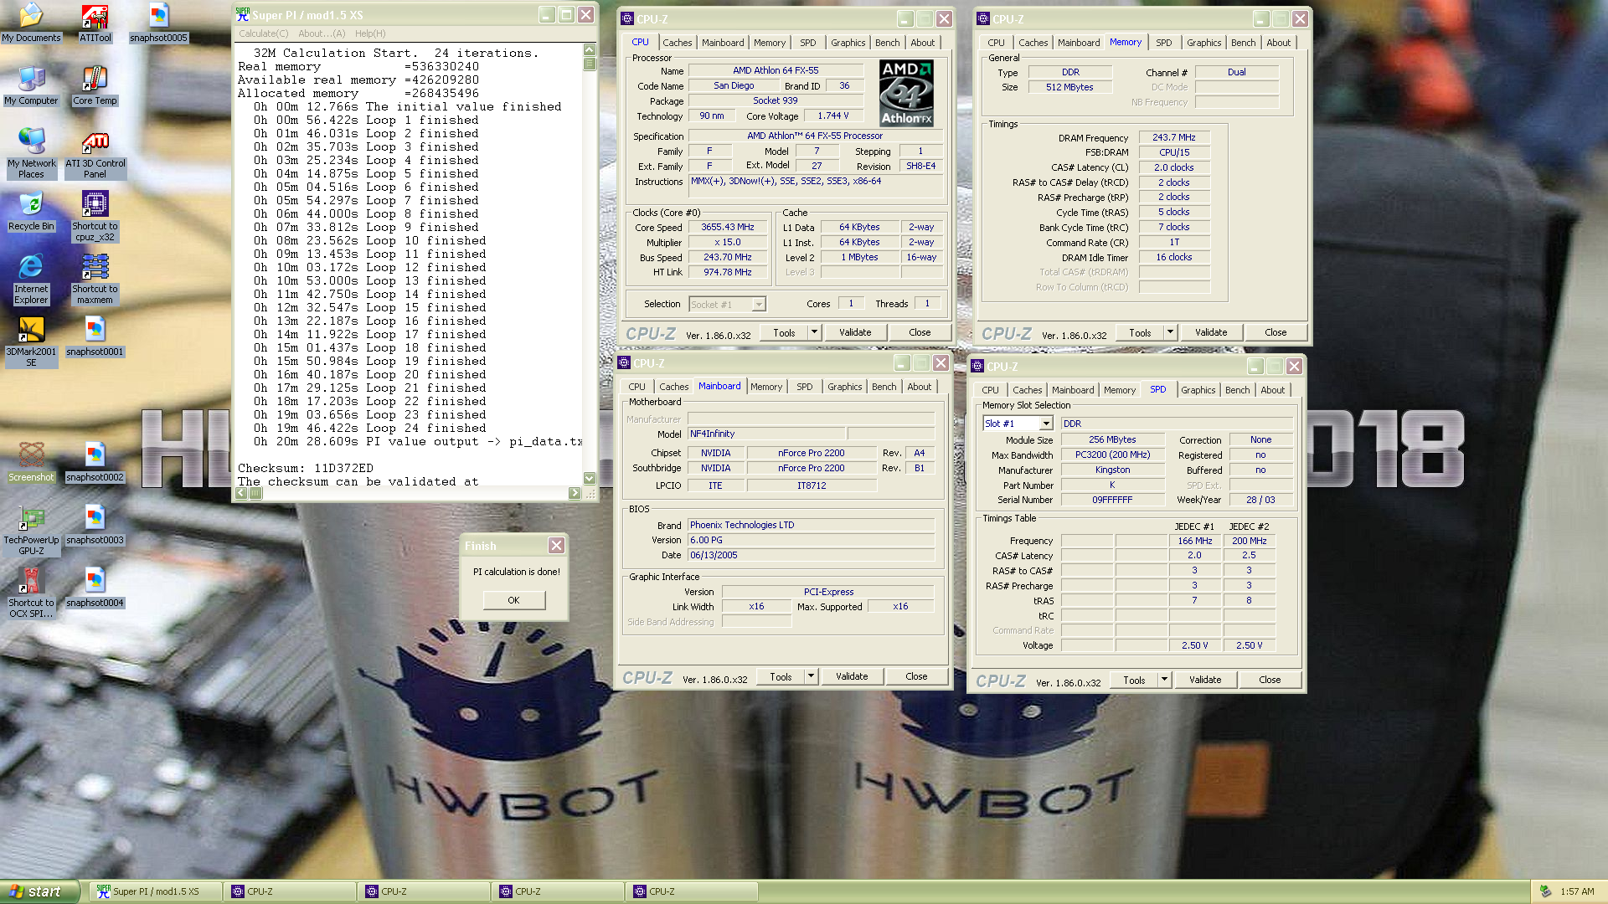Click DRAM Frequency value 243.7 MHz

point(1174,137)
